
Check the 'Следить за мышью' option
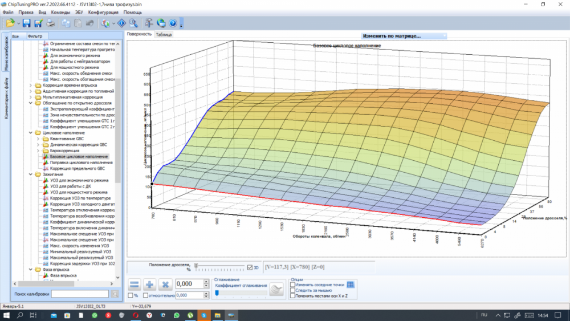[293, 290]
